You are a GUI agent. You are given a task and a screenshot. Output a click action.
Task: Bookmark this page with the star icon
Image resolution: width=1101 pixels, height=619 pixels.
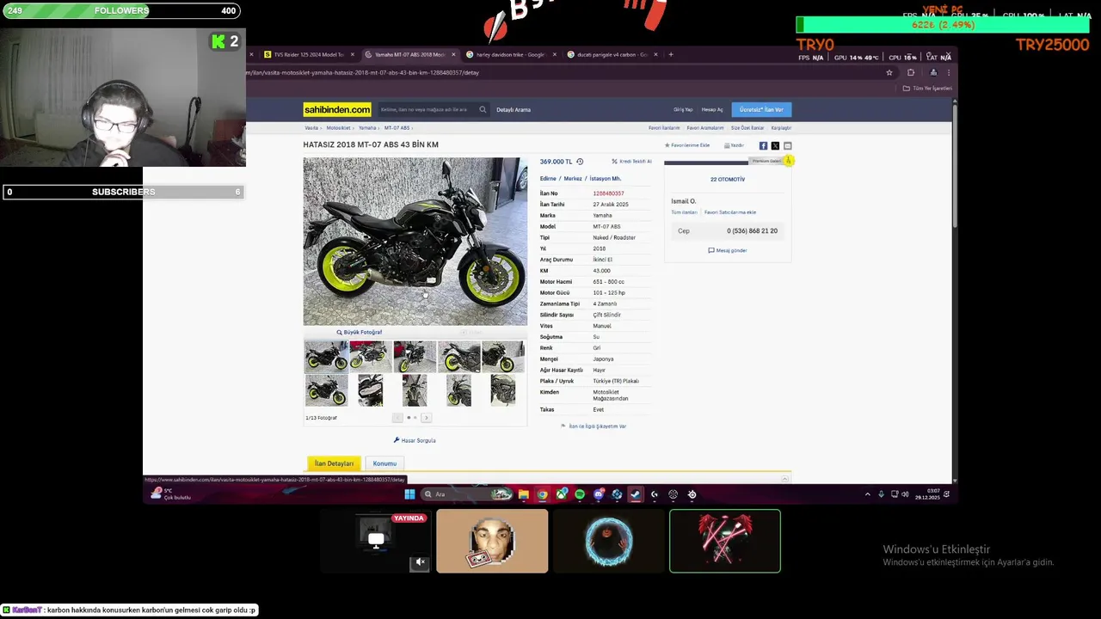point(889,72)
